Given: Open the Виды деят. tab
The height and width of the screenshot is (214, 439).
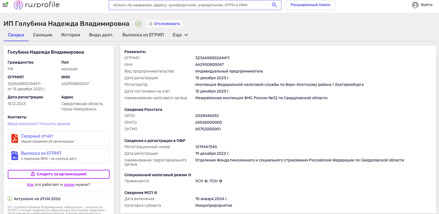Looking at the screenshot, I should click(x=101, y=35).
